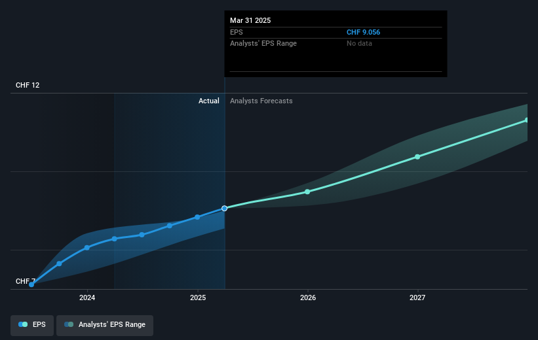The width and height of the screenshot is (538, 340).
Task: Click the 'Actual' section label
Action: click(209, 101)
